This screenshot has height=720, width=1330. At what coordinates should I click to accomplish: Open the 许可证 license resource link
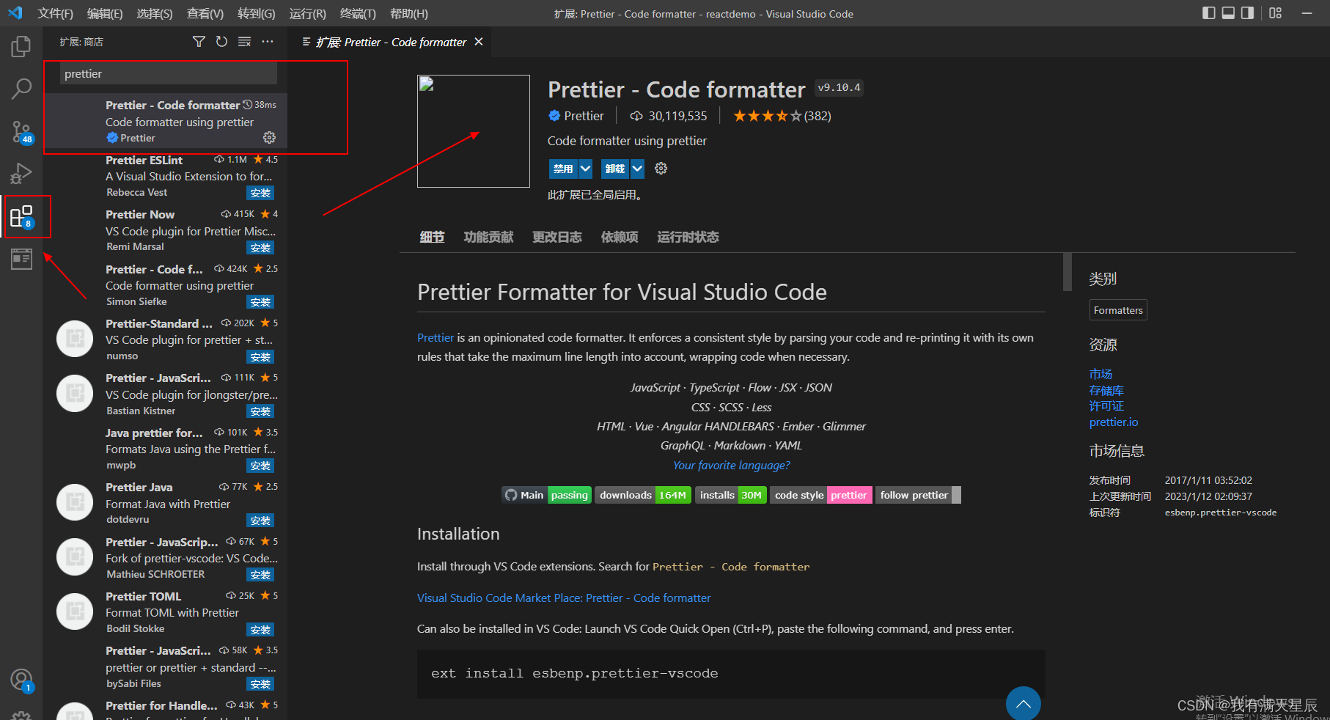click(x=1106, y=406)
